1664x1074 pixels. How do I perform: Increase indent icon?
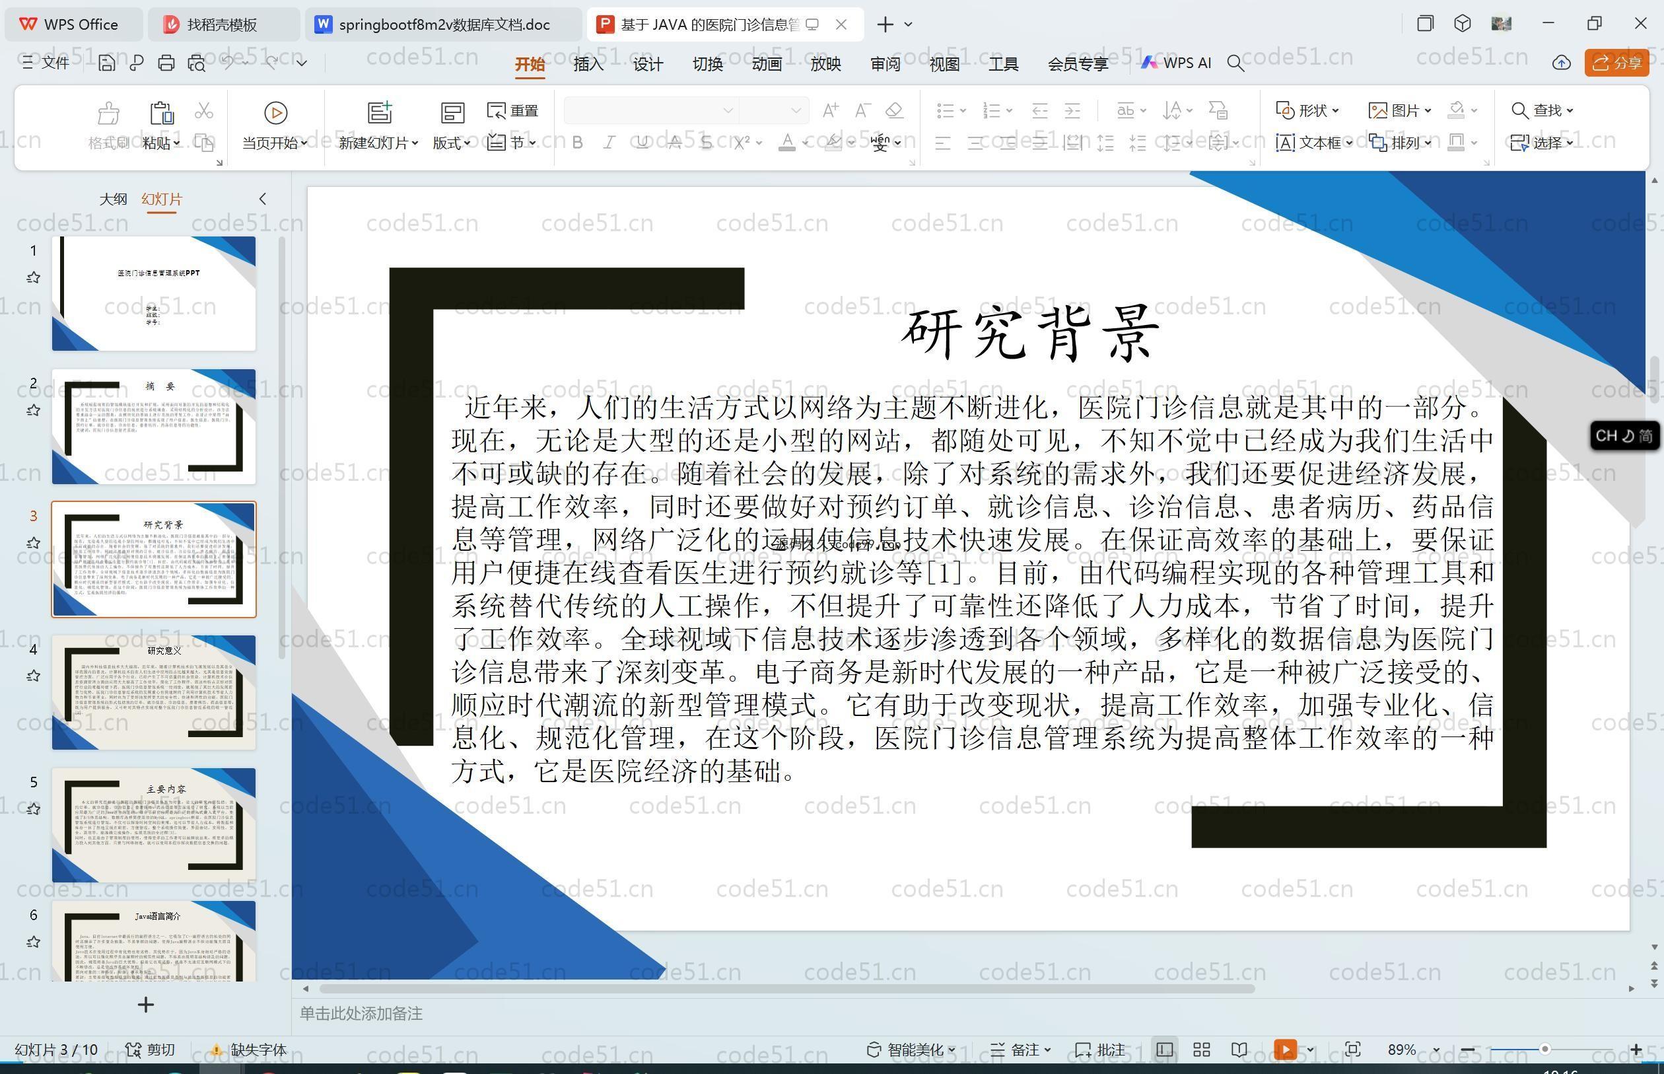point(1072,110)
